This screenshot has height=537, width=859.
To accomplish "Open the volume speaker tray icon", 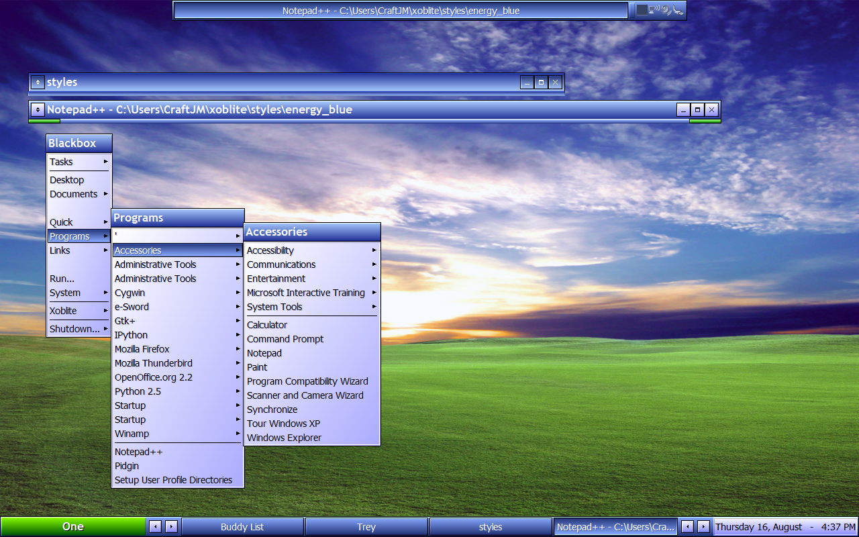I will pyautogui.click(x=666, y=10).
